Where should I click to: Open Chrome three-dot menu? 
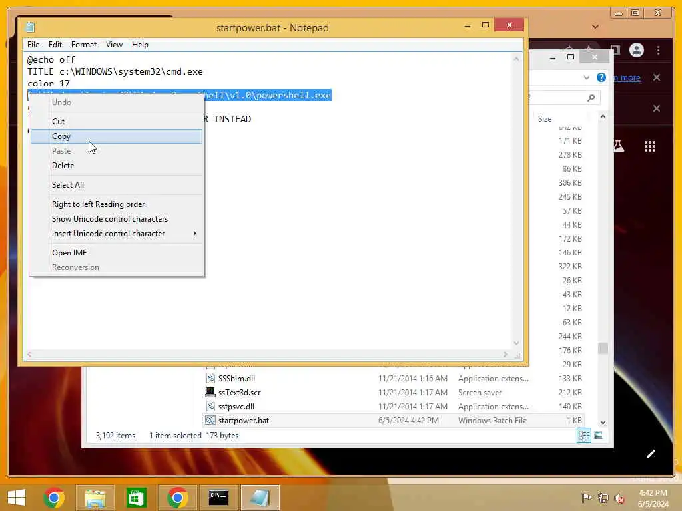(659, 51)
